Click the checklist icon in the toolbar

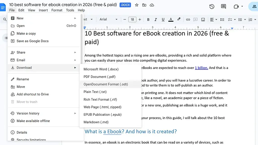coord(231,19)
